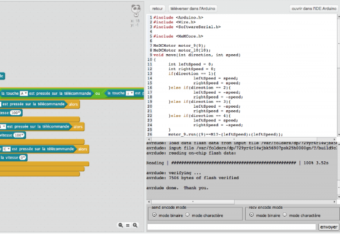
Task: Click console scroll-right arrow
Action: (334, 202)
